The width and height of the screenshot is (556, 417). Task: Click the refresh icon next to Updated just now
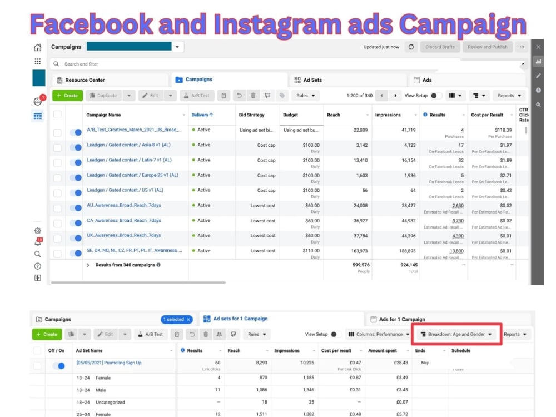click(x=411, y=47)
